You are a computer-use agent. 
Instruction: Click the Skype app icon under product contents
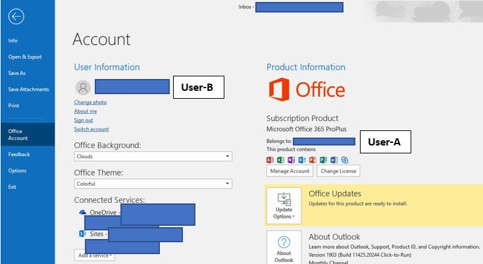pos(345,160)
